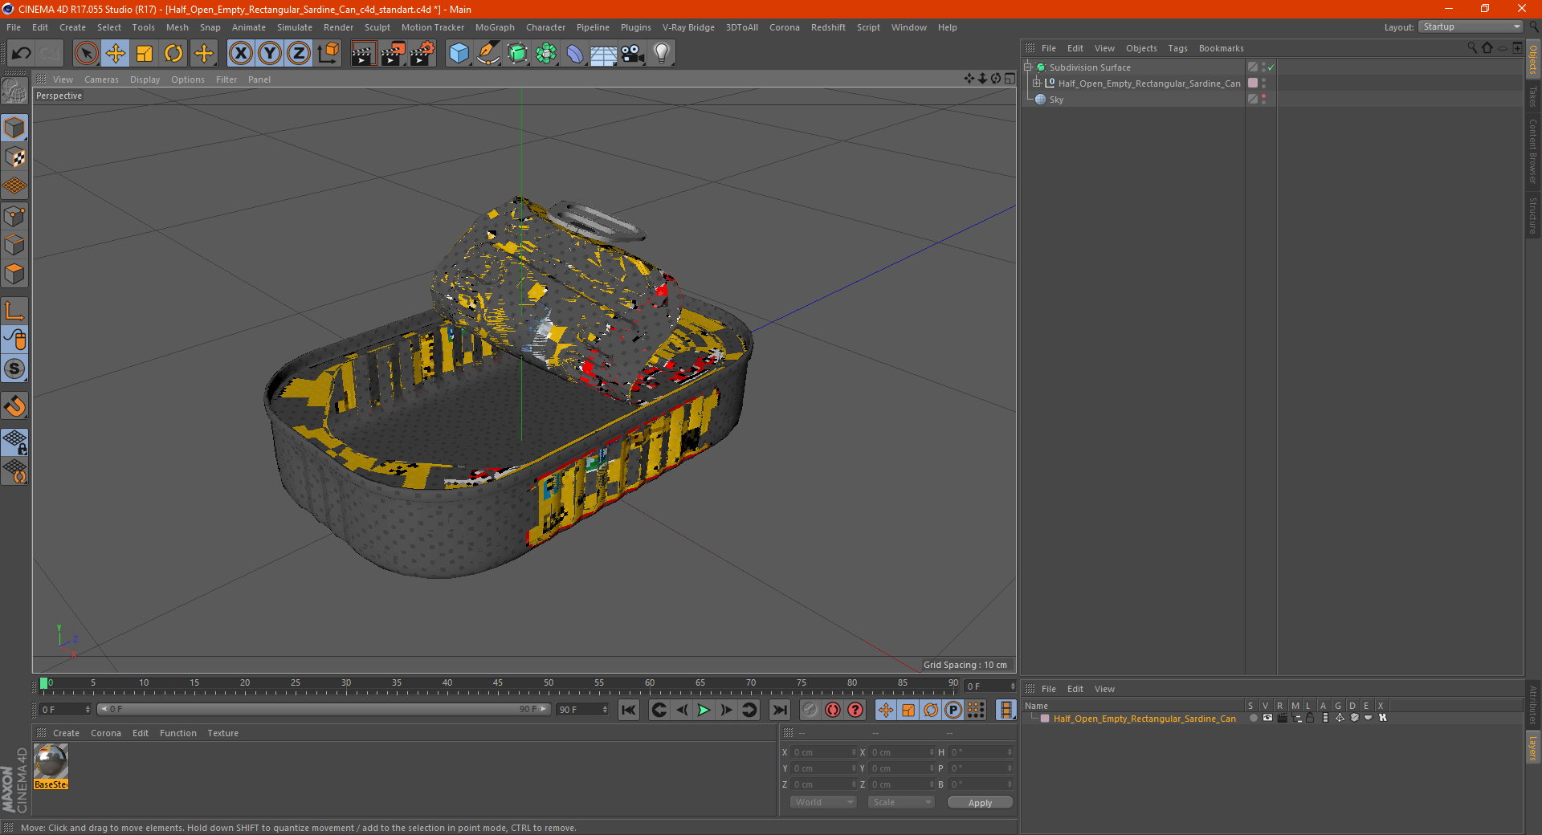Switch to Content Browser side tab
This screenshot has width=1542, height=835.
[x=1533, y=152]
